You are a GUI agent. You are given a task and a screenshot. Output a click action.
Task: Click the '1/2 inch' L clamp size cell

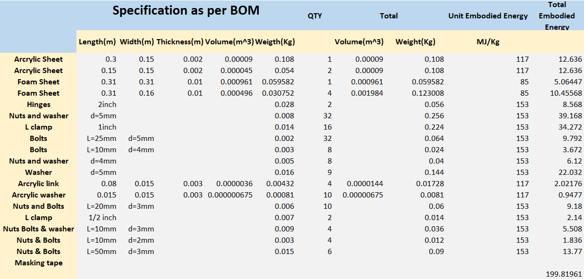point(102,218)
